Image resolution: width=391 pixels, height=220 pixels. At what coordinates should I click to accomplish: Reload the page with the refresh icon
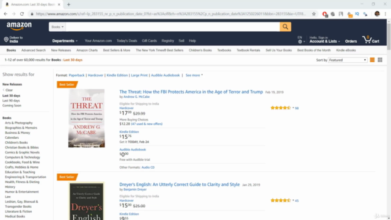22,14
